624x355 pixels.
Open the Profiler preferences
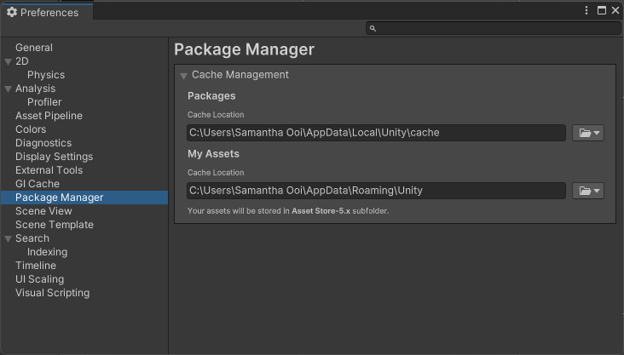[x=44, y=102]
